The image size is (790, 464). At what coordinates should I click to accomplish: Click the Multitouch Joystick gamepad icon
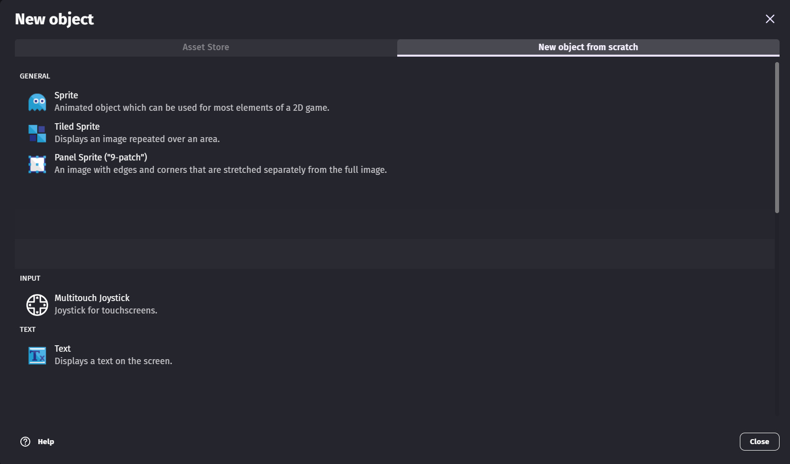coord(37,304)
